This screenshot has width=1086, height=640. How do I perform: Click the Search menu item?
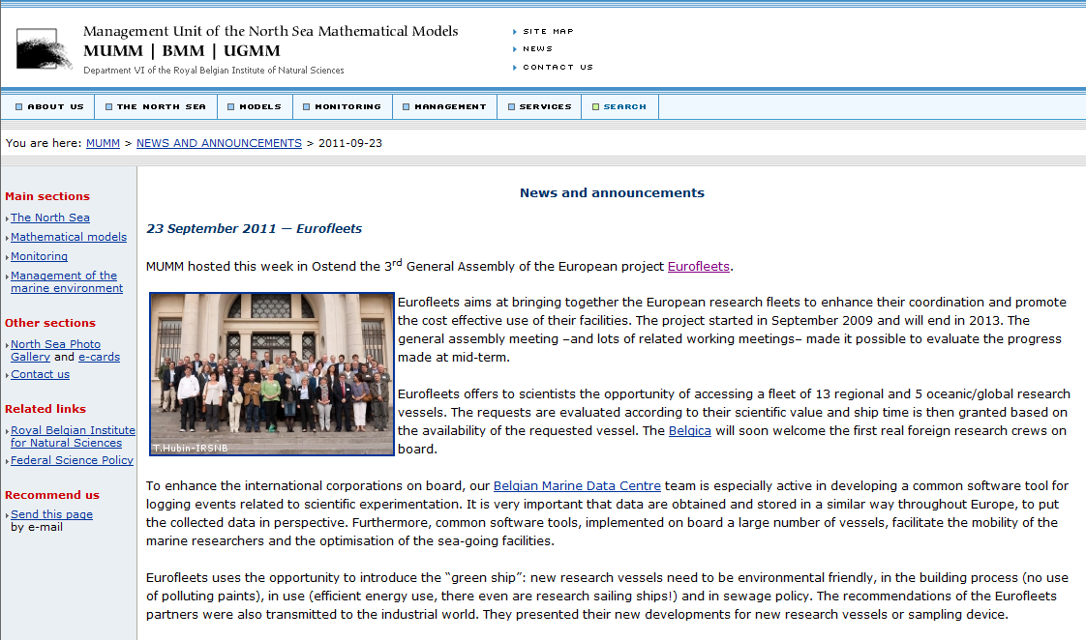pos(619,107)
